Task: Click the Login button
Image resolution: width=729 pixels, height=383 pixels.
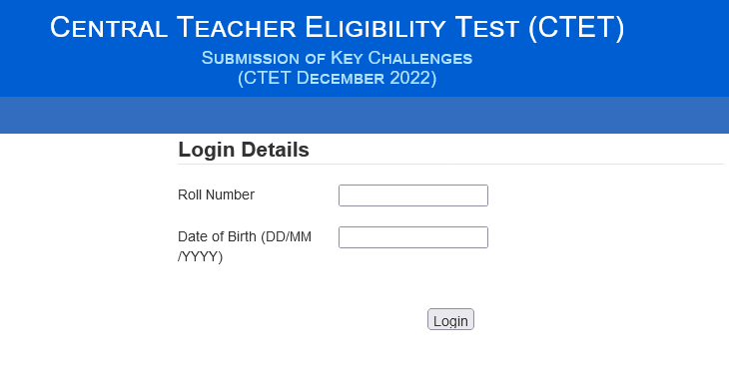Action: coord(450,319)
